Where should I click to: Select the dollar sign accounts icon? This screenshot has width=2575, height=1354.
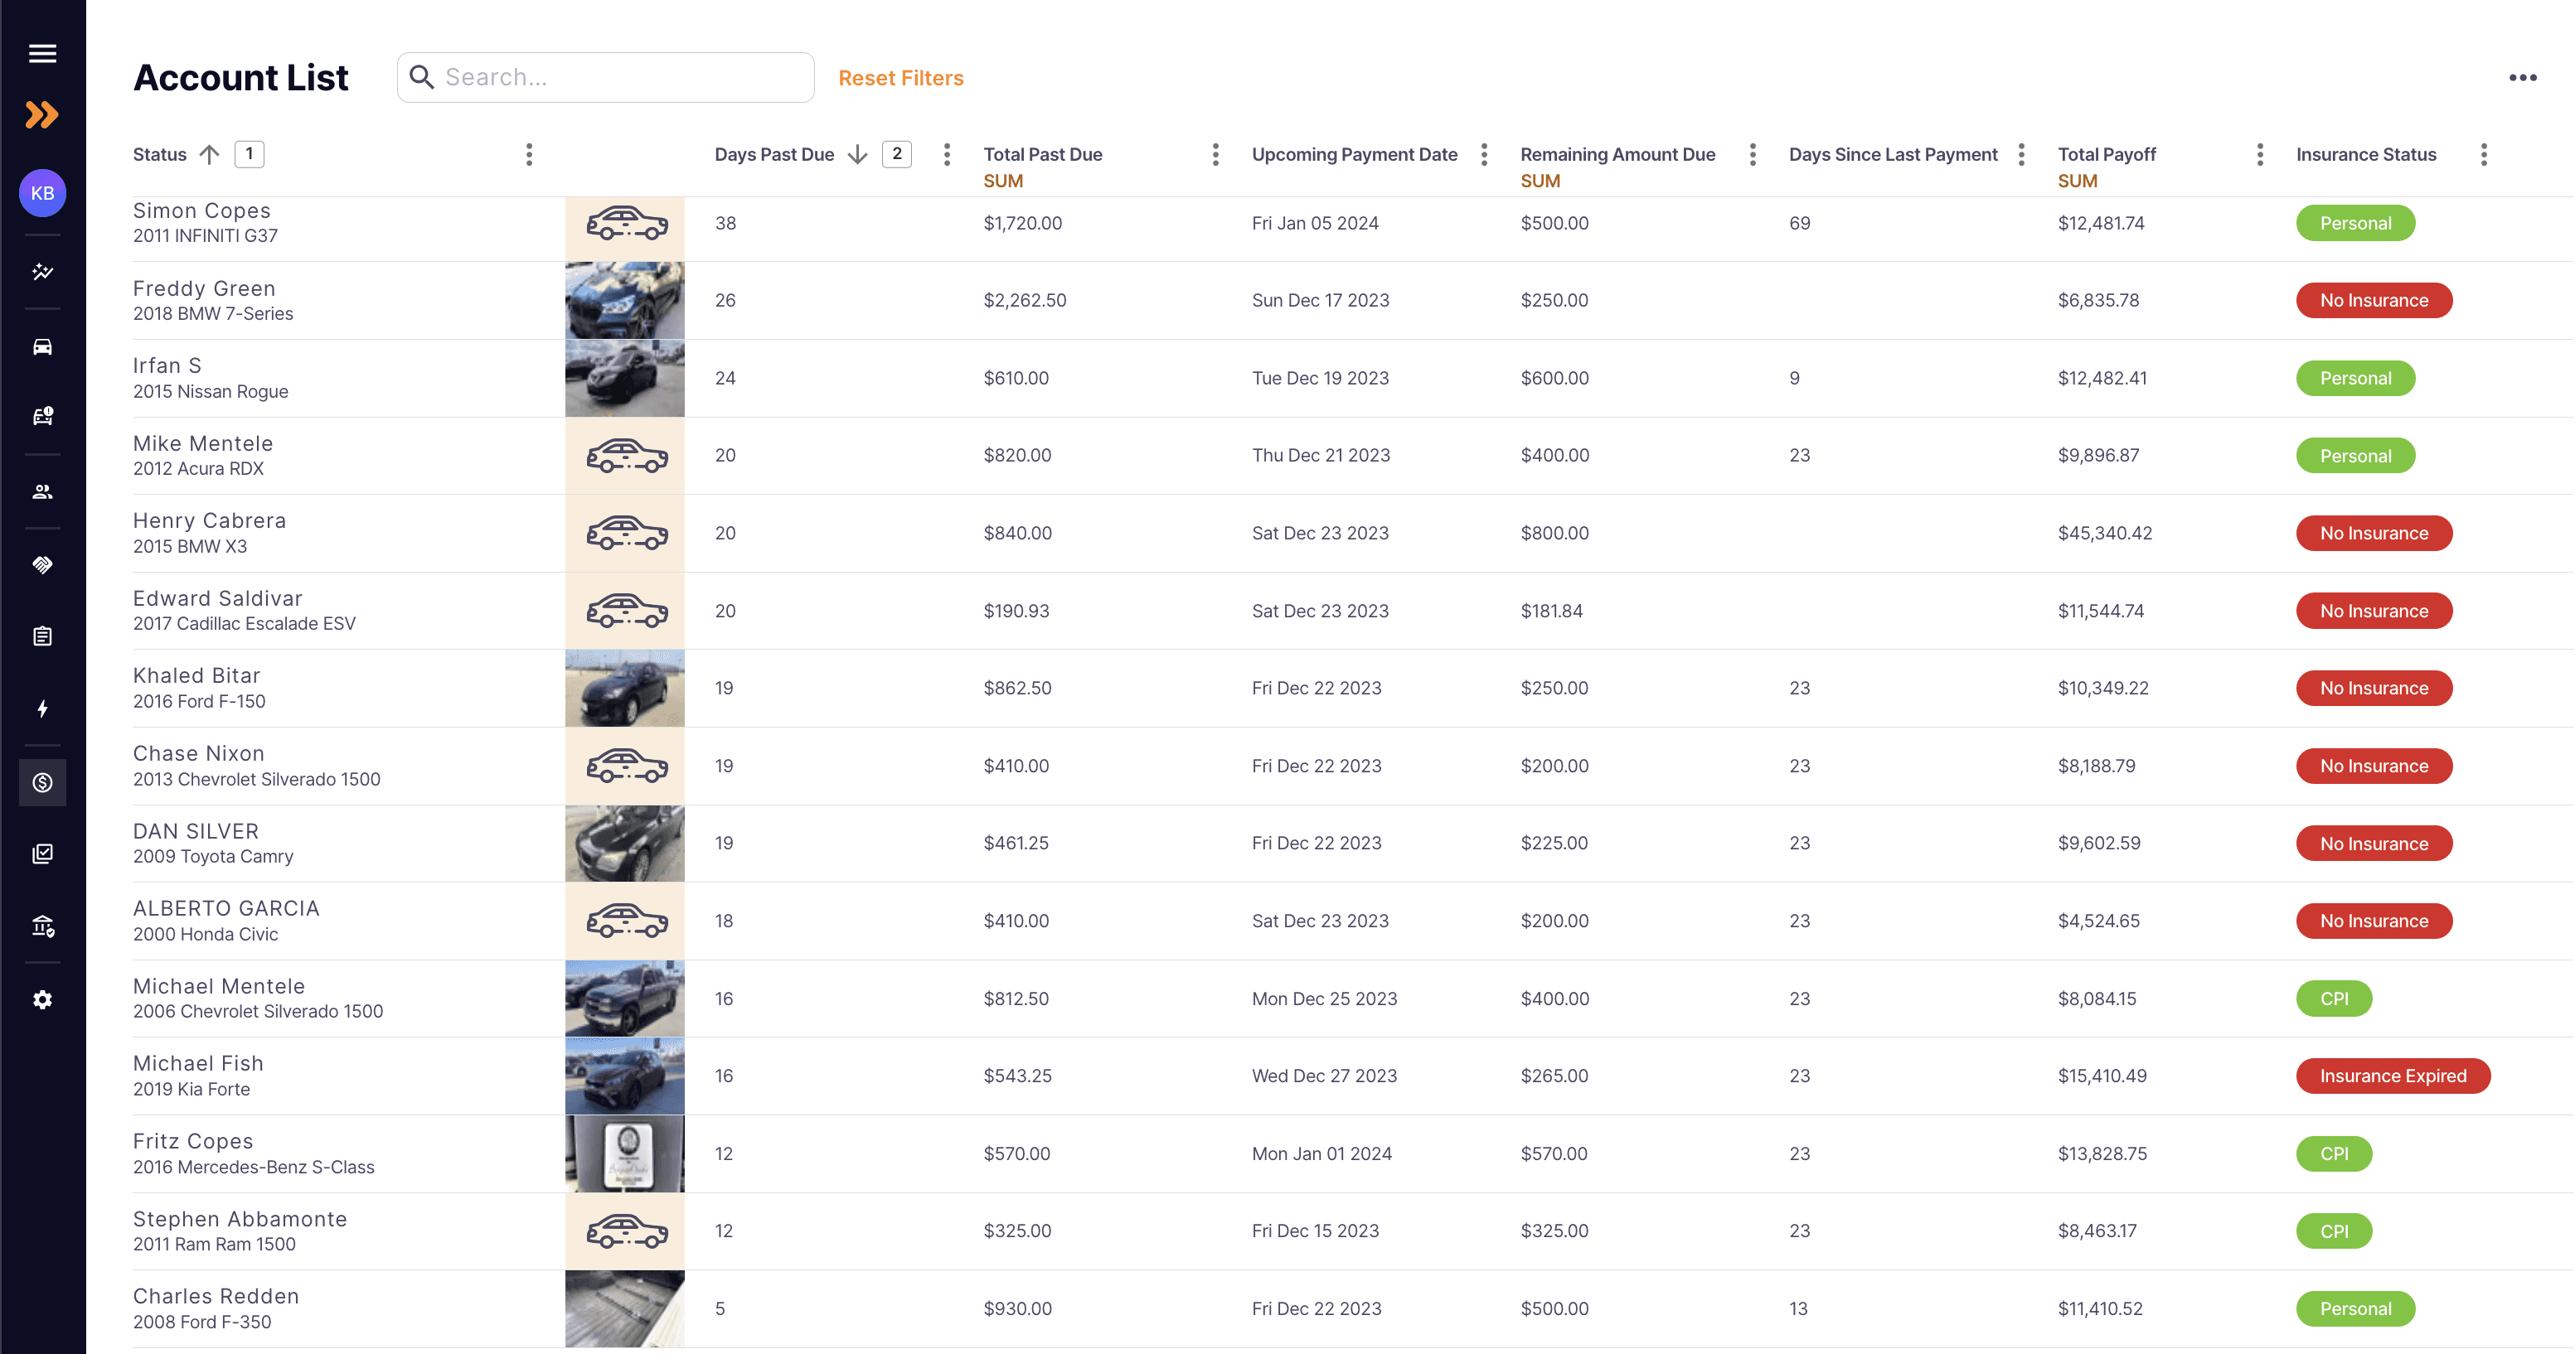point(42,782)
